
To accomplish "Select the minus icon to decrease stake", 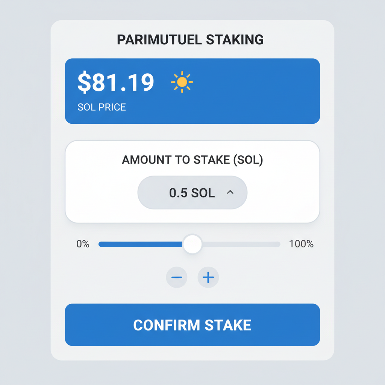I will tap(177, 277).
